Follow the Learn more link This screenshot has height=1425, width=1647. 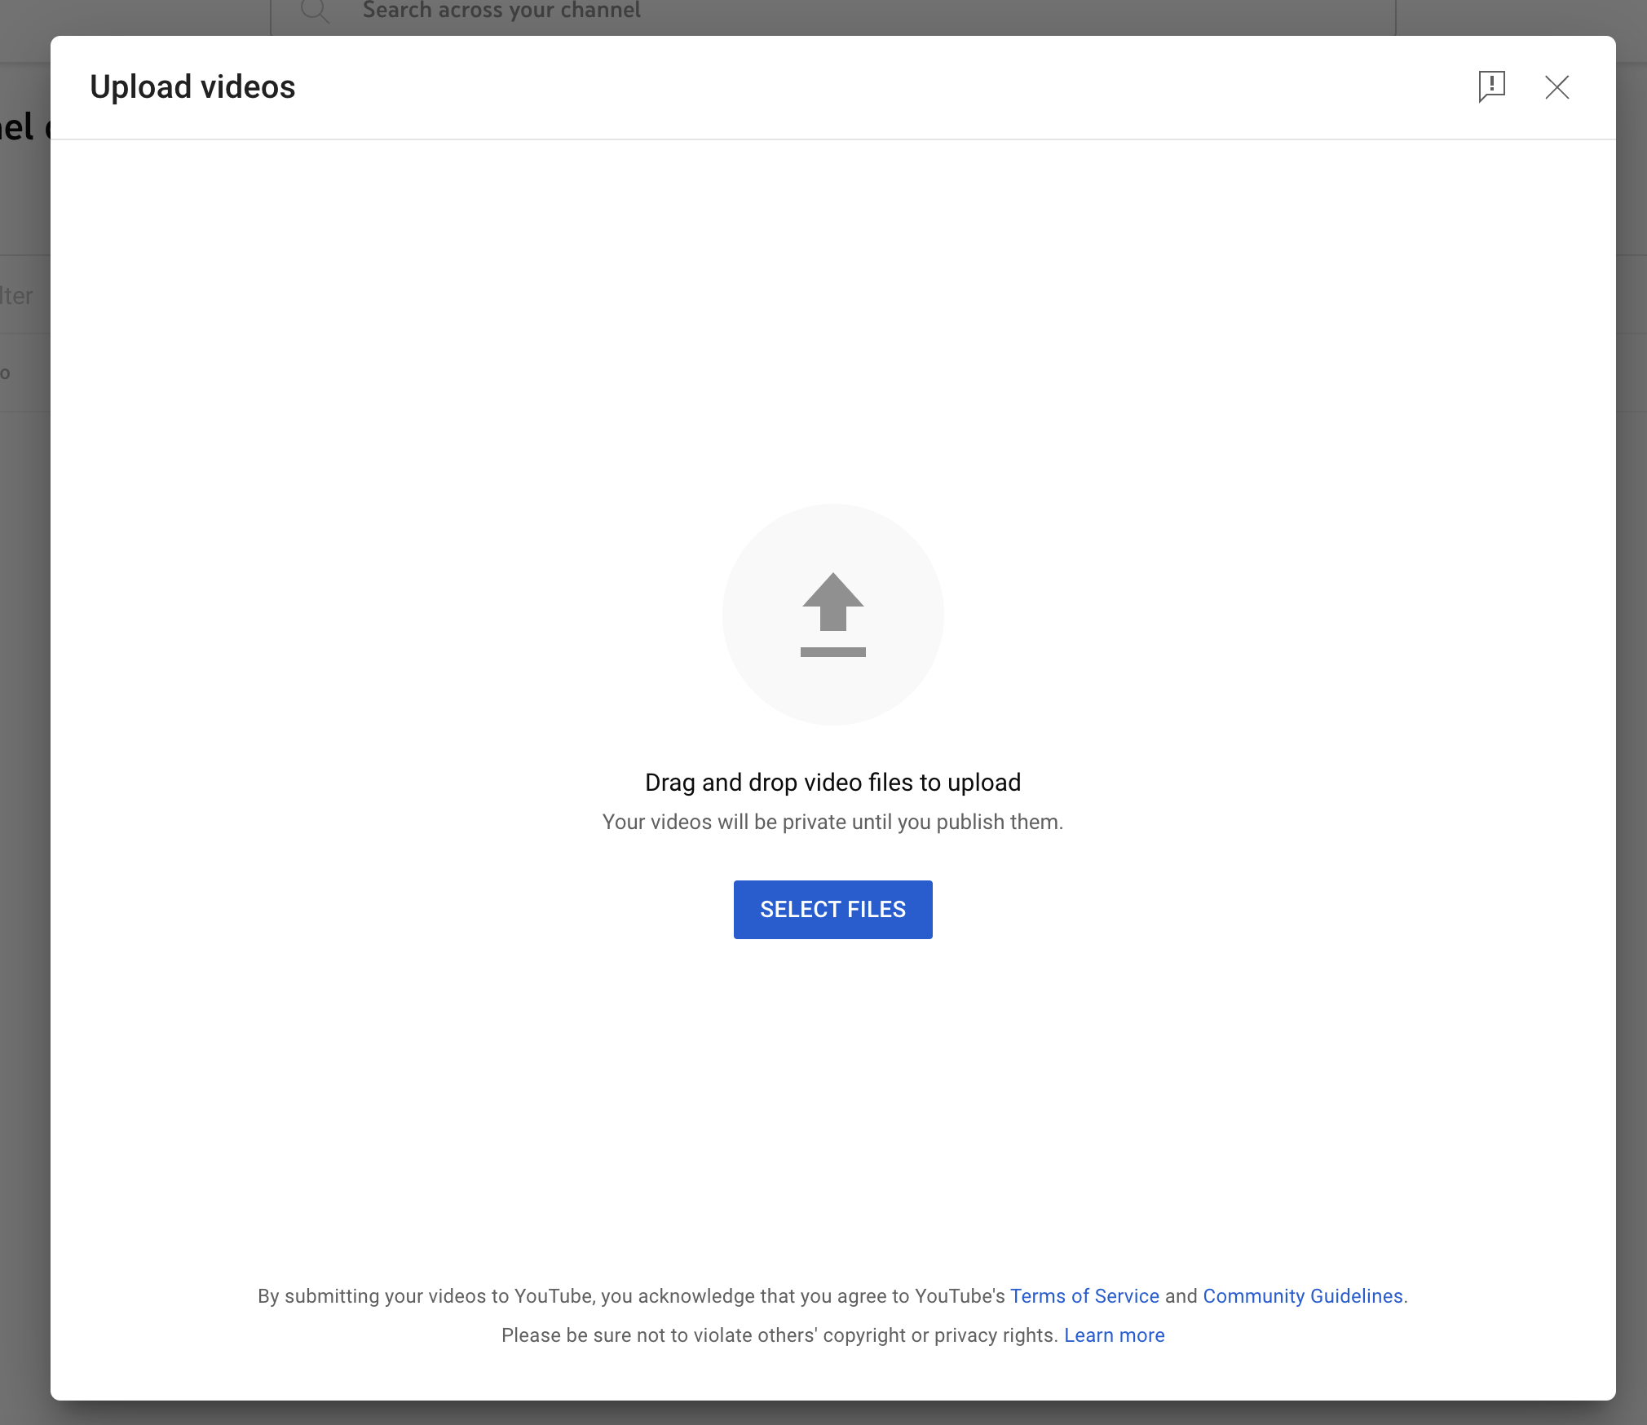pos(1114,1335)
